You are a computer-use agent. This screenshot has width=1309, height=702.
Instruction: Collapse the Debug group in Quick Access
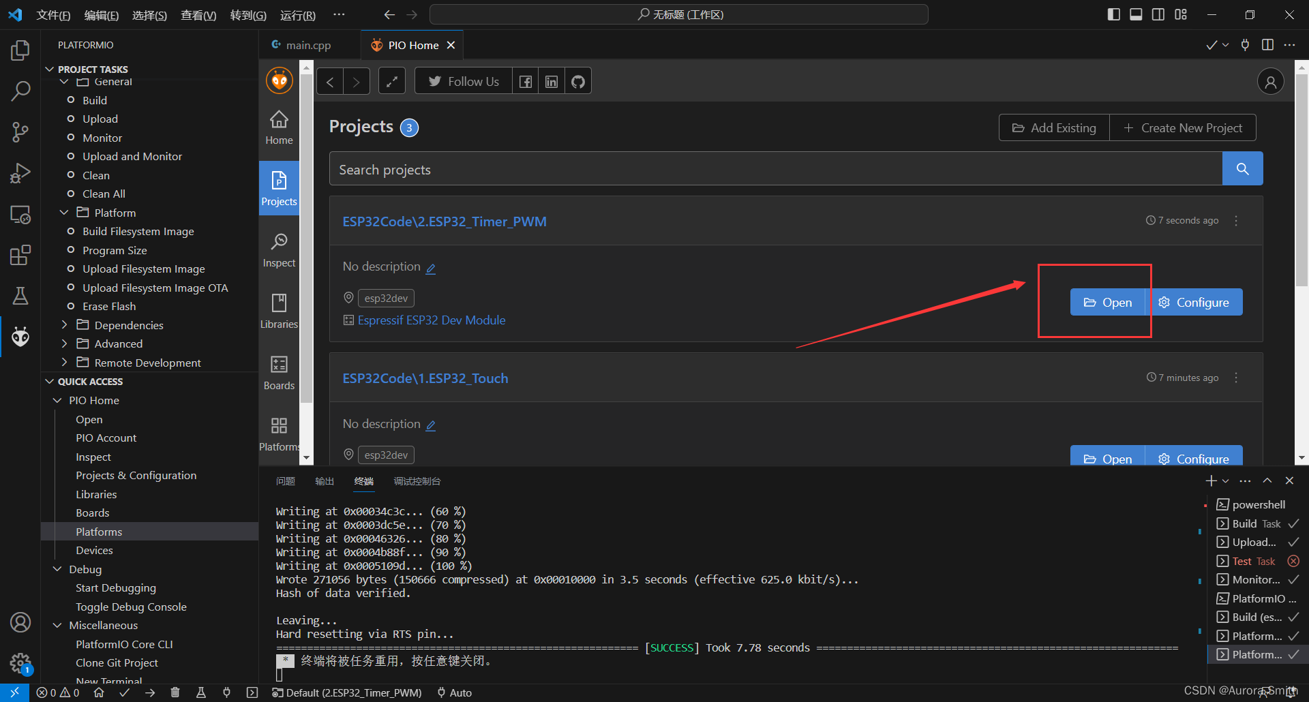click(57, 569)
